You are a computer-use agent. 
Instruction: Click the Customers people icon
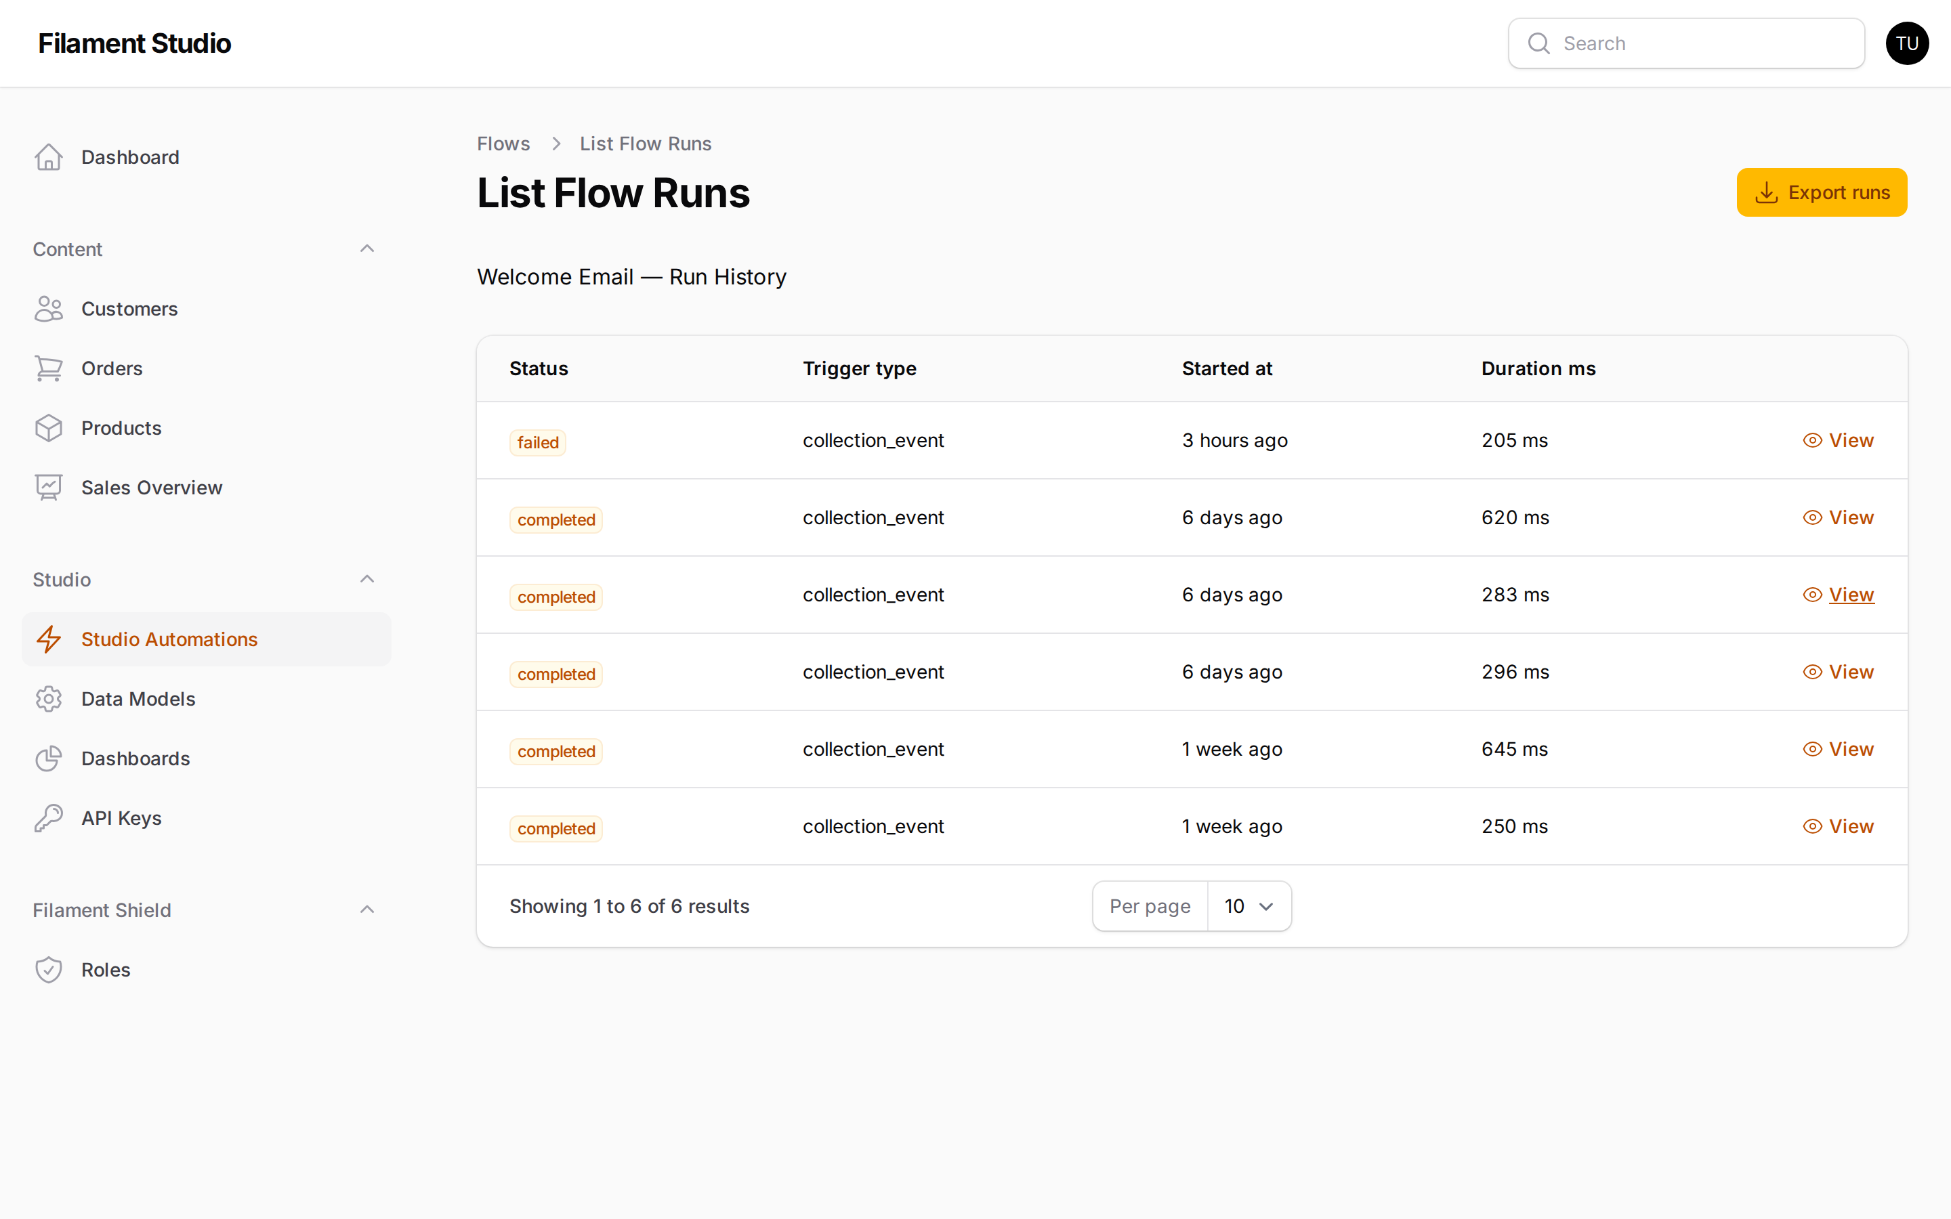(x=48, y=309)
